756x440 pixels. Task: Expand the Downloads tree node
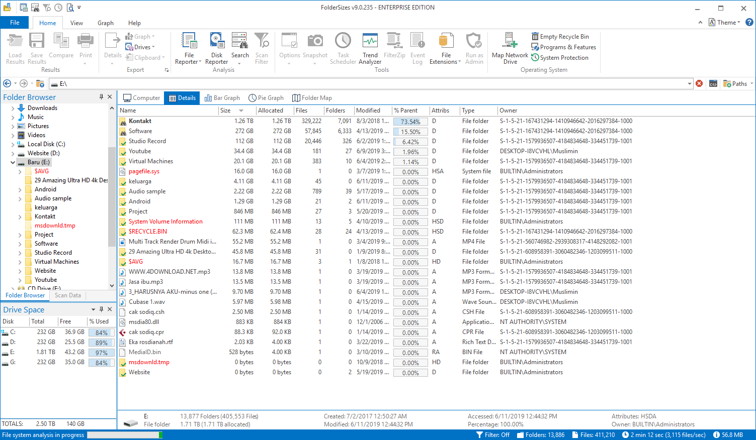[x=13, y=108]
